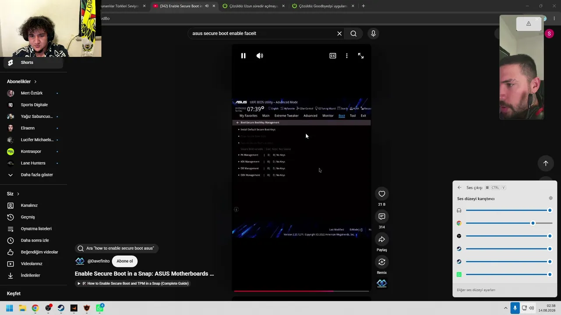Open a new browser tab

click(363, 6)
